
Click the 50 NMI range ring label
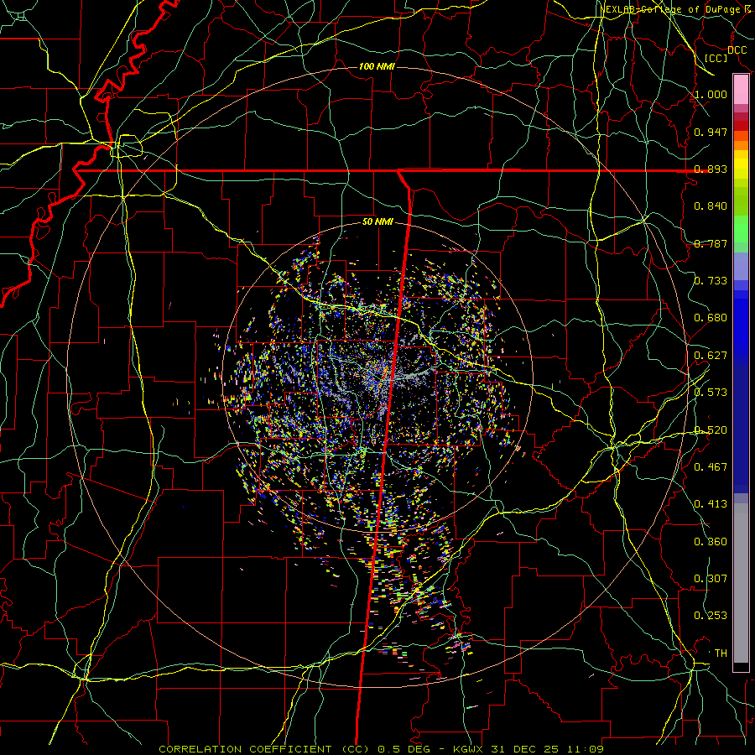click(378, 222)
